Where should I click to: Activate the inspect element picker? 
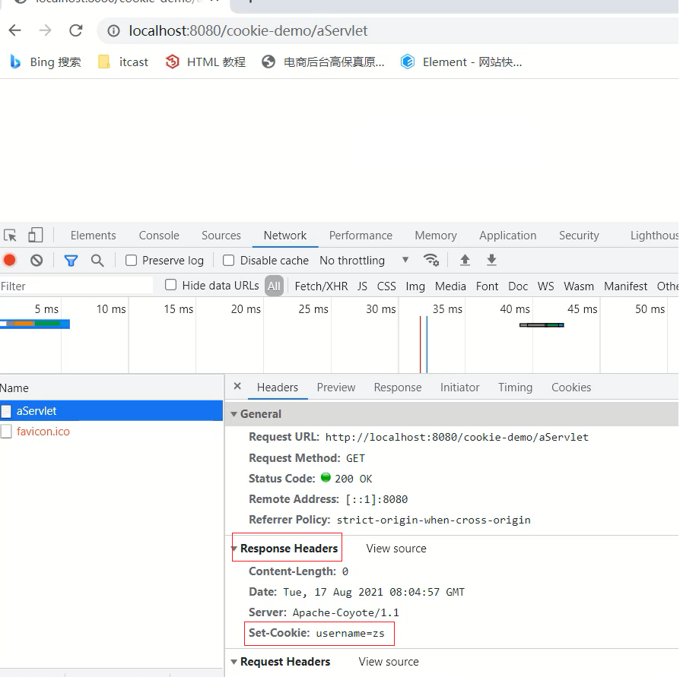[x=10, y=235]
